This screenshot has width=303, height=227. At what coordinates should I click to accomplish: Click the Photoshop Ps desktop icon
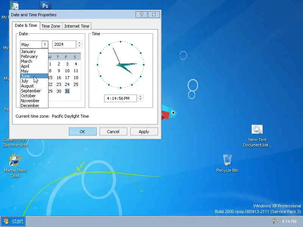pyautogui.click(x=45, y=5)
